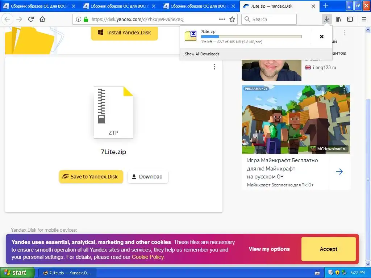
Task: Bookmark this page with the star
Action: (232, 19)
